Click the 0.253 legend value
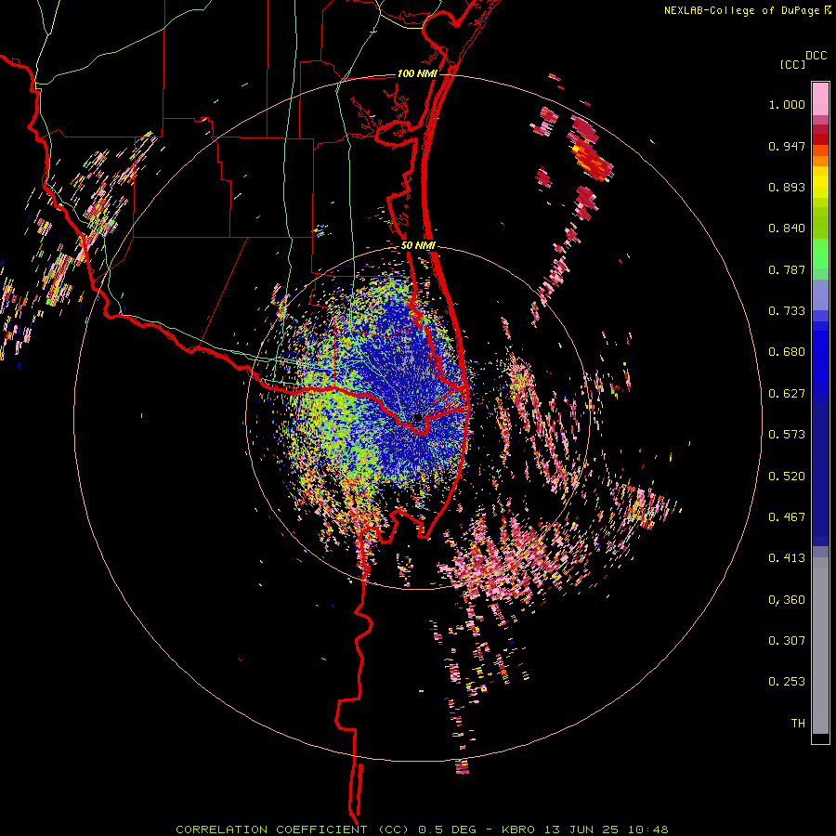The height and width of the screenshot is (836, 836). point(787,682)
